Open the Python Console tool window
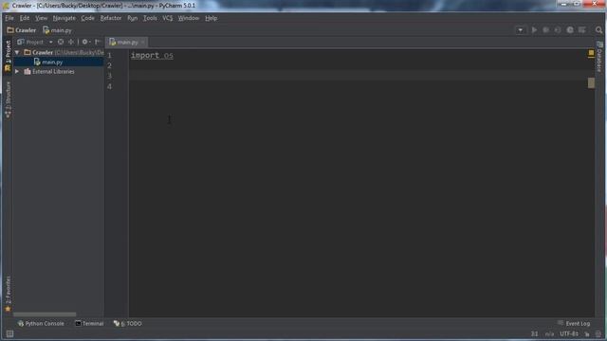 coord(41,324)
